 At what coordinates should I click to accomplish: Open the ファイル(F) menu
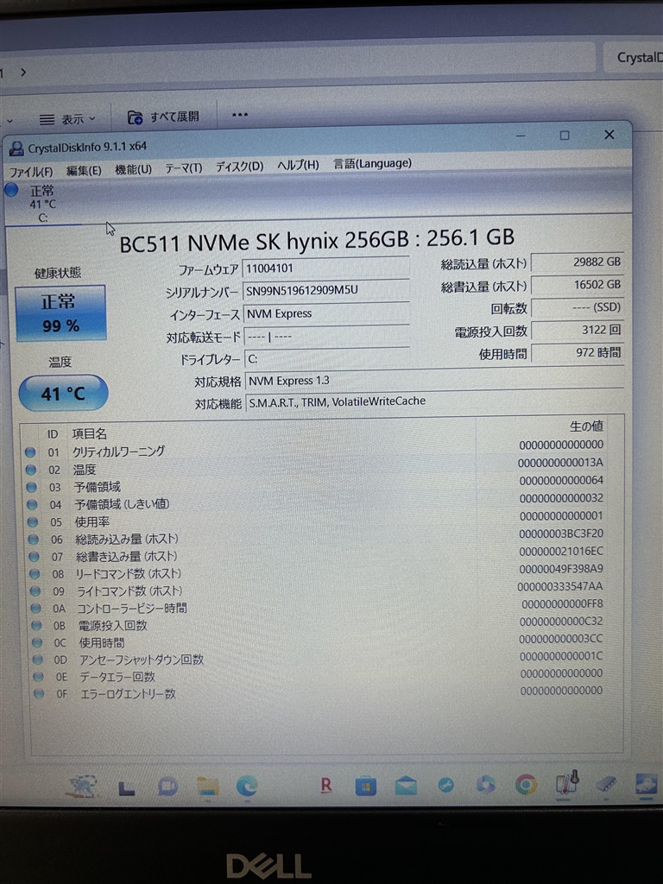(x=31, y=172)
